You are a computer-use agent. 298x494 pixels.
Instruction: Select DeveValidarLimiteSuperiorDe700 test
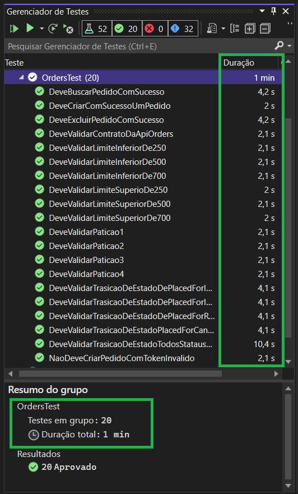click(x=109, y=218)
